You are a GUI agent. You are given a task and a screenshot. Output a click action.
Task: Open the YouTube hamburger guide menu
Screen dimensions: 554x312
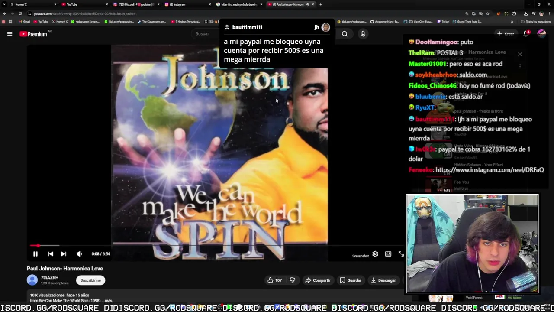pos(10,34)
